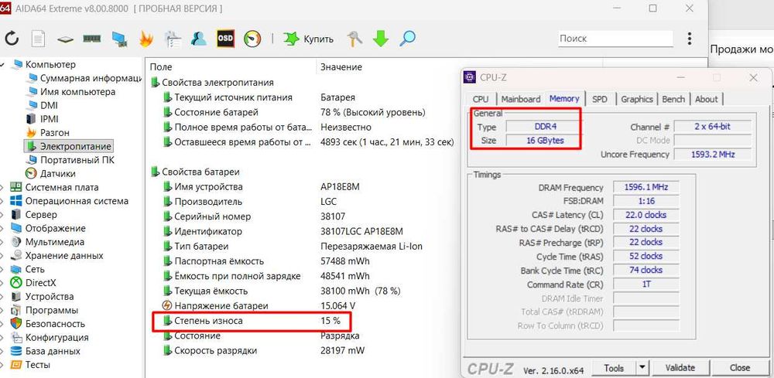Click the memory module toolbar icon

91,39
